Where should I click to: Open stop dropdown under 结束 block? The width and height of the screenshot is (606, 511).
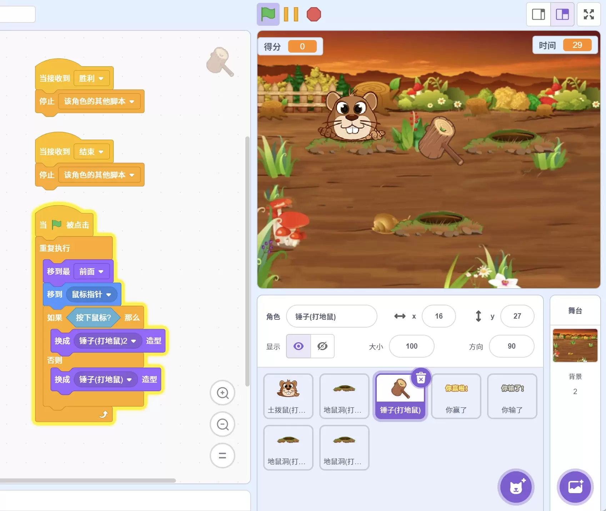(x=99, y=175)
